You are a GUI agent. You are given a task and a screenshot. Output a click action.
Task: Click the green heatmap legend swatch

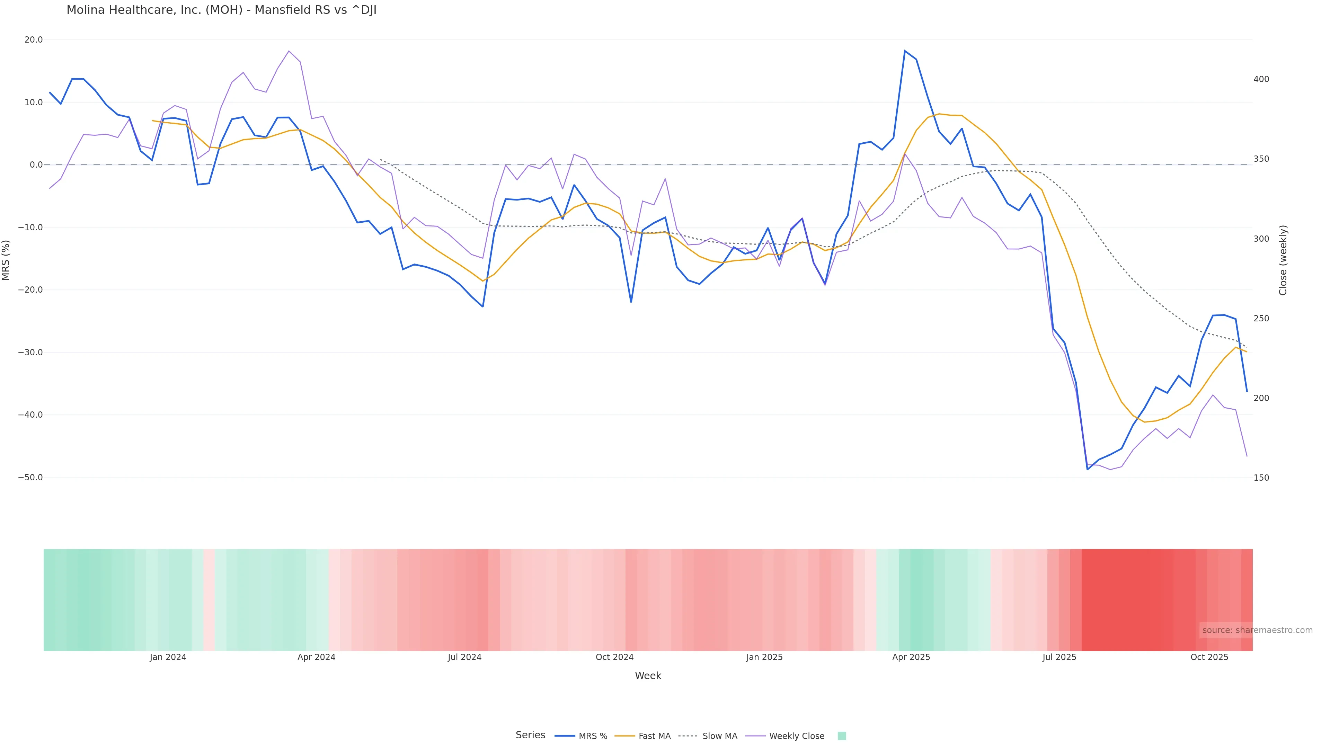tap(842, 736)
